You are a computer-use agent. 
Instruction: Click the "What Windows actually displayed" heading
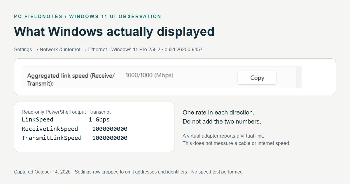114,32
